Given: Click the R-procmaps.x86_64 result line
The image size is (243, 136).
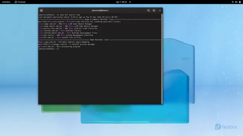Looking at the screenshot, I should tap(64, 42).
